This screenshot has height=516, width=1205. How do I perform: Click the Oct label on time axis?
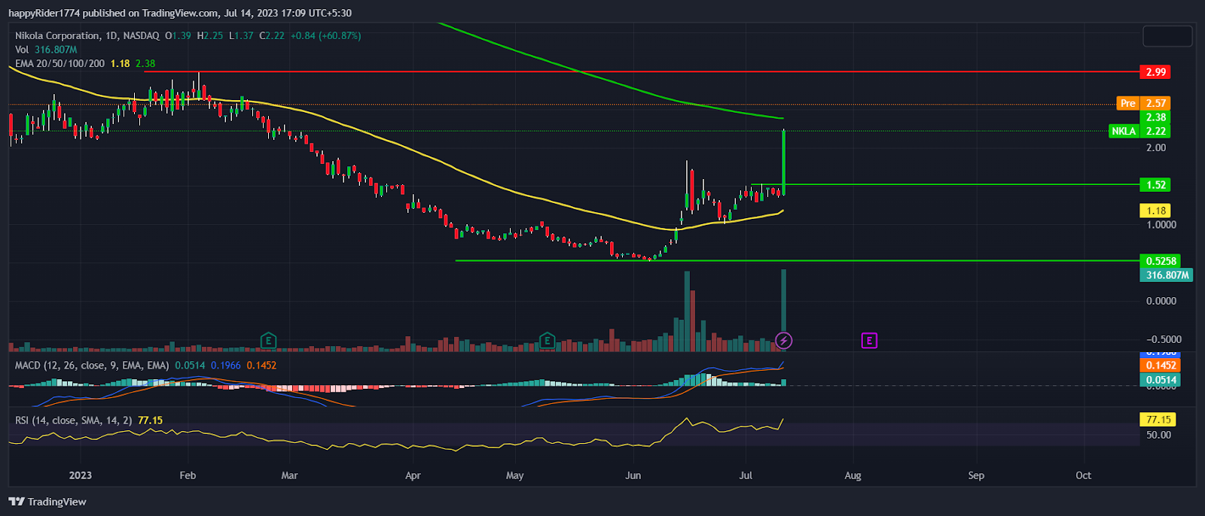pyautogui.click(x=1083, y=475)
